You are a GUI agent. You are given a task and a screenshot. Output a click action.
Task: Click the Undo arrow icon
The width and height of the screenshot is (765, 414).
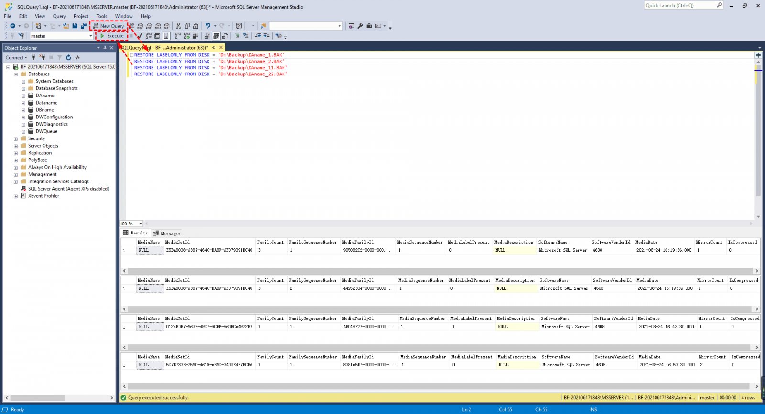[208, 26]
